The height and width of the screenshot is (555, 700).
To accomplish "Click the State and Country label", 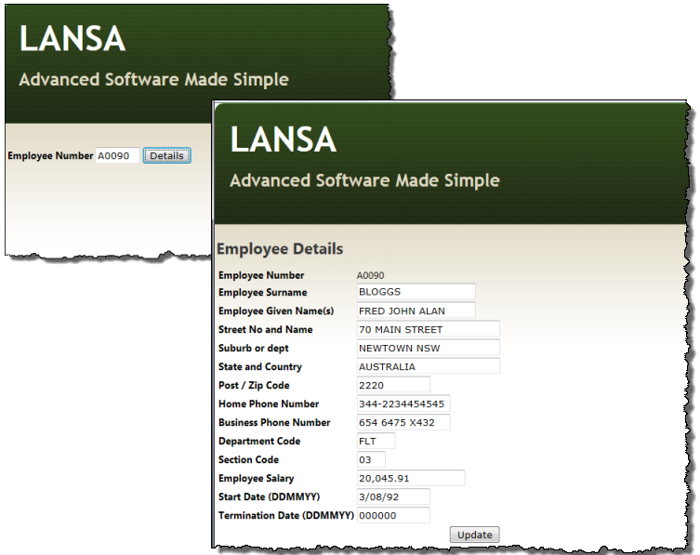I will pyautogui.click(x=259, y=366).
